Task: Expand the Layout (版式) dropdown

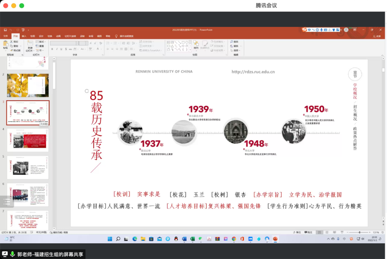Action: click(x=41, y=42)
